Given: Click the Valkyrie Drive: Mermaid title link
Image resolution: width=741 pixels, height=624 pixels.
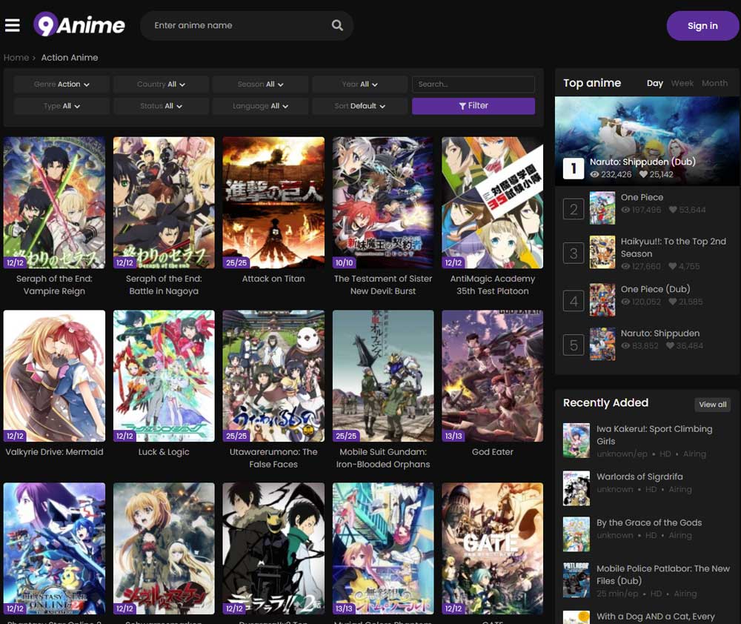Looking at the screenshot, I should click(54, 452).
